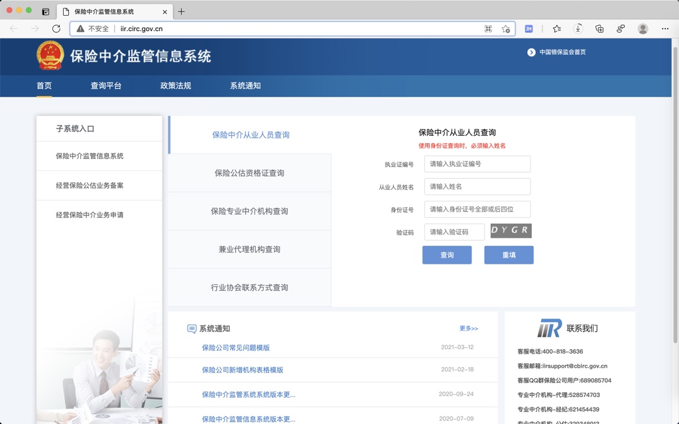Open notice 保险公司新增机构表格模版
This screenshot has height=424, width=679.
point(243,370)
